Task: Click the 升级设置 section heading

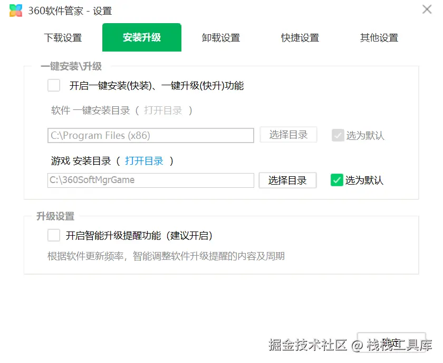Action: tap(55, 216)
